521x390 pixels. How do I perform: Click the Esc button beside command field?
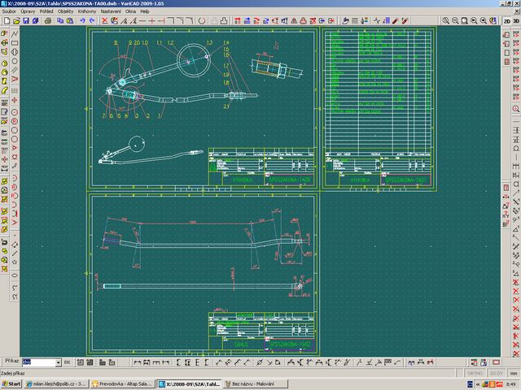tap(68, 362)
